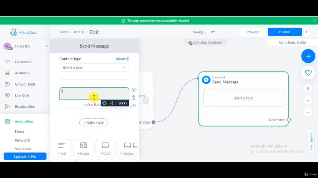Open the Dashboard page

pos(23,62)
